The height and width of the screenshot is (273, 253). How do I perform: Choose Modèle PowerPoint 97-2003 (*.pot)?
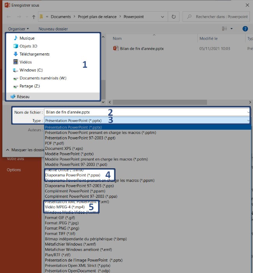click(76, 164)
